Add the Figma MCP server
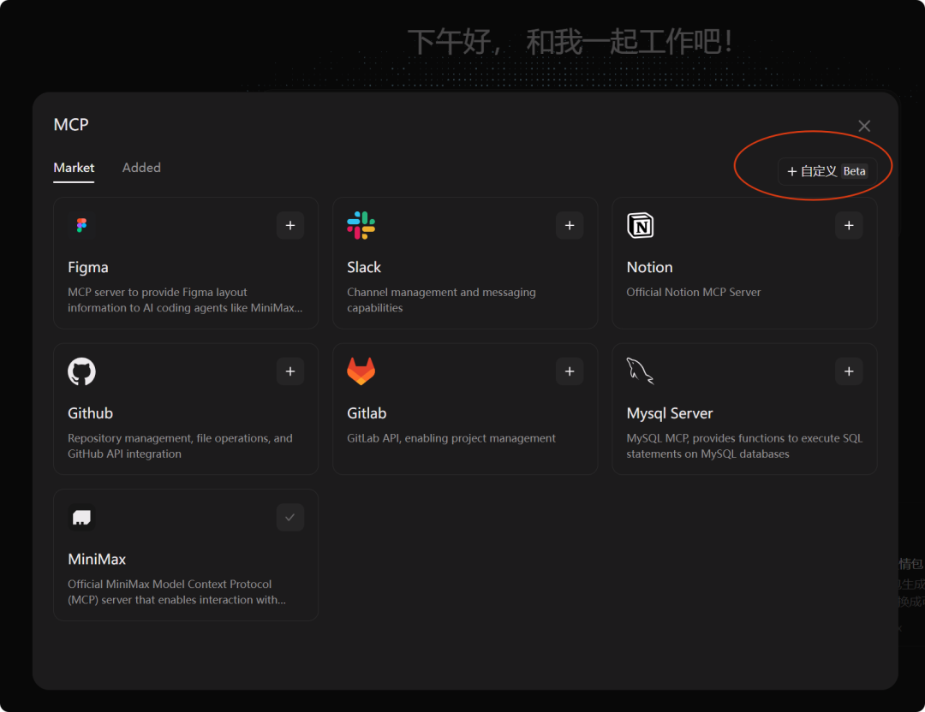925x712 pixels. click(290, 225)
